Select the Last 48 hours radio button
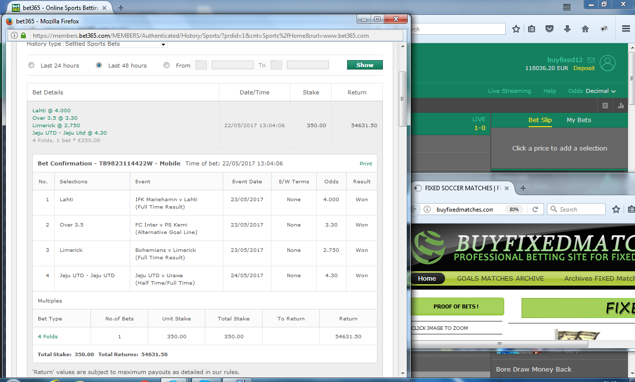 coord(99,65)
